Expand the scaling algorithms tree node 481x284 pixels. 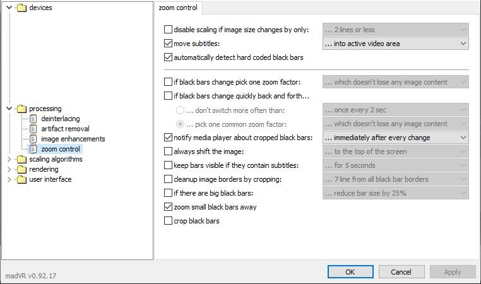pyautogui.click(x=9, y=159)
